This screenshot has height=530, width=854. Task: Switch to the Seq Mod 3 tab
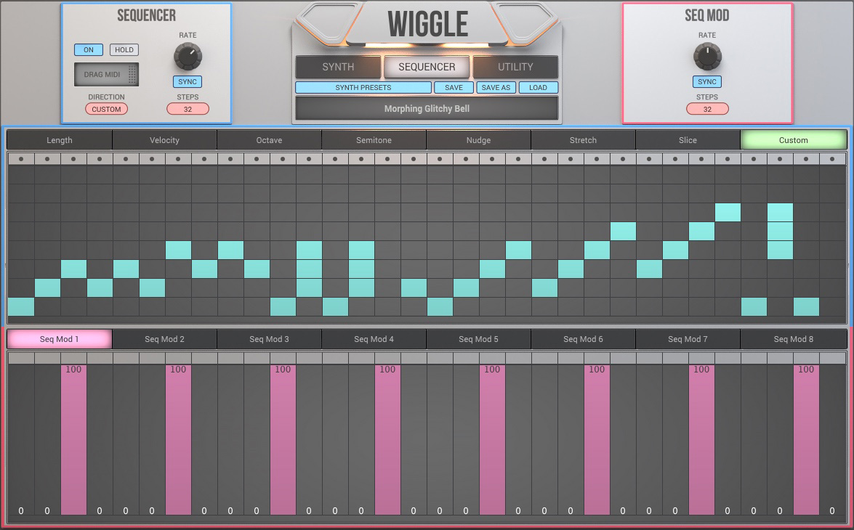(269, 338)
